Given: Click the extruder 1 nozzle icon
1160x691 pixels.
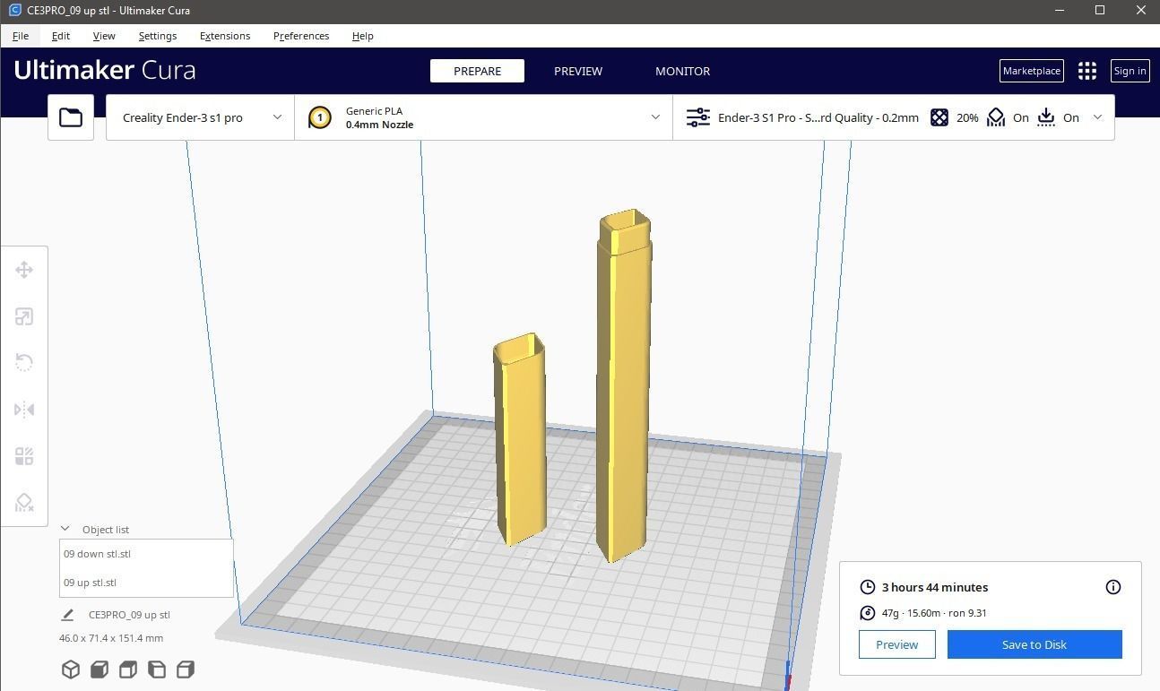Looking at the screenshot, I should tap(320, 117).
